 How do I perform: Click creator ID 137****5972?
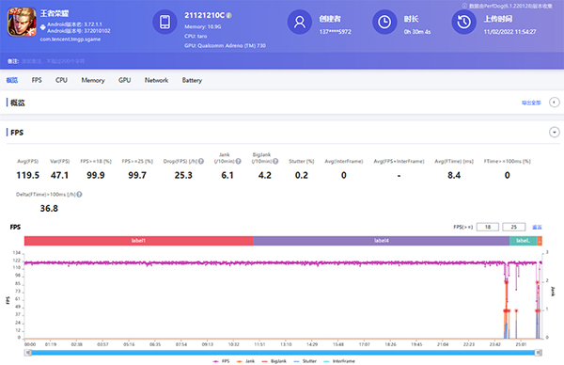point(336,32)
